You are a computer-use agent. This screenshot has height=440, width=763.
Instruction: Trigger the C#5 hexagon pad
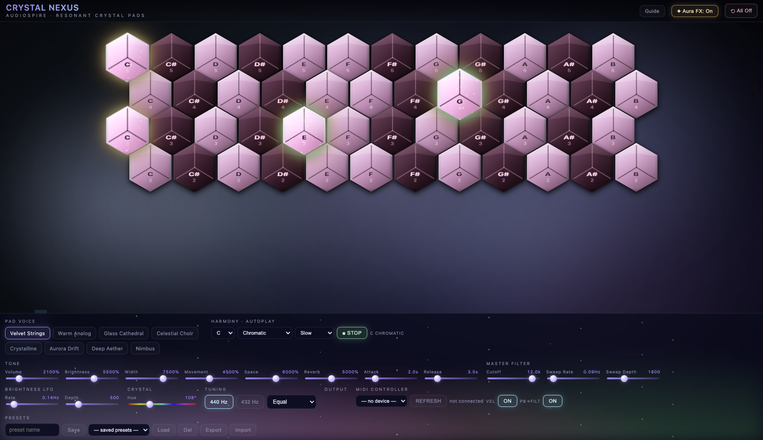pyautogui.click(x=171, y=57)
